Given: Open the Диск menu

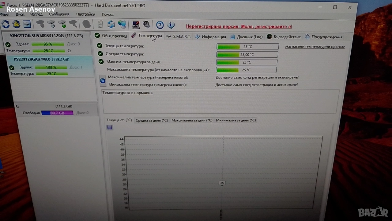Looking at the screenshot, I should (x=20, y=14).
